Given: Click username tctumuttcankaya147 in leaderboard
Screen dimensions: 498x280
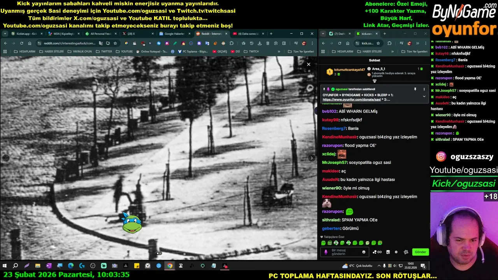Looking at the screenshot, I should pos(349,70).
